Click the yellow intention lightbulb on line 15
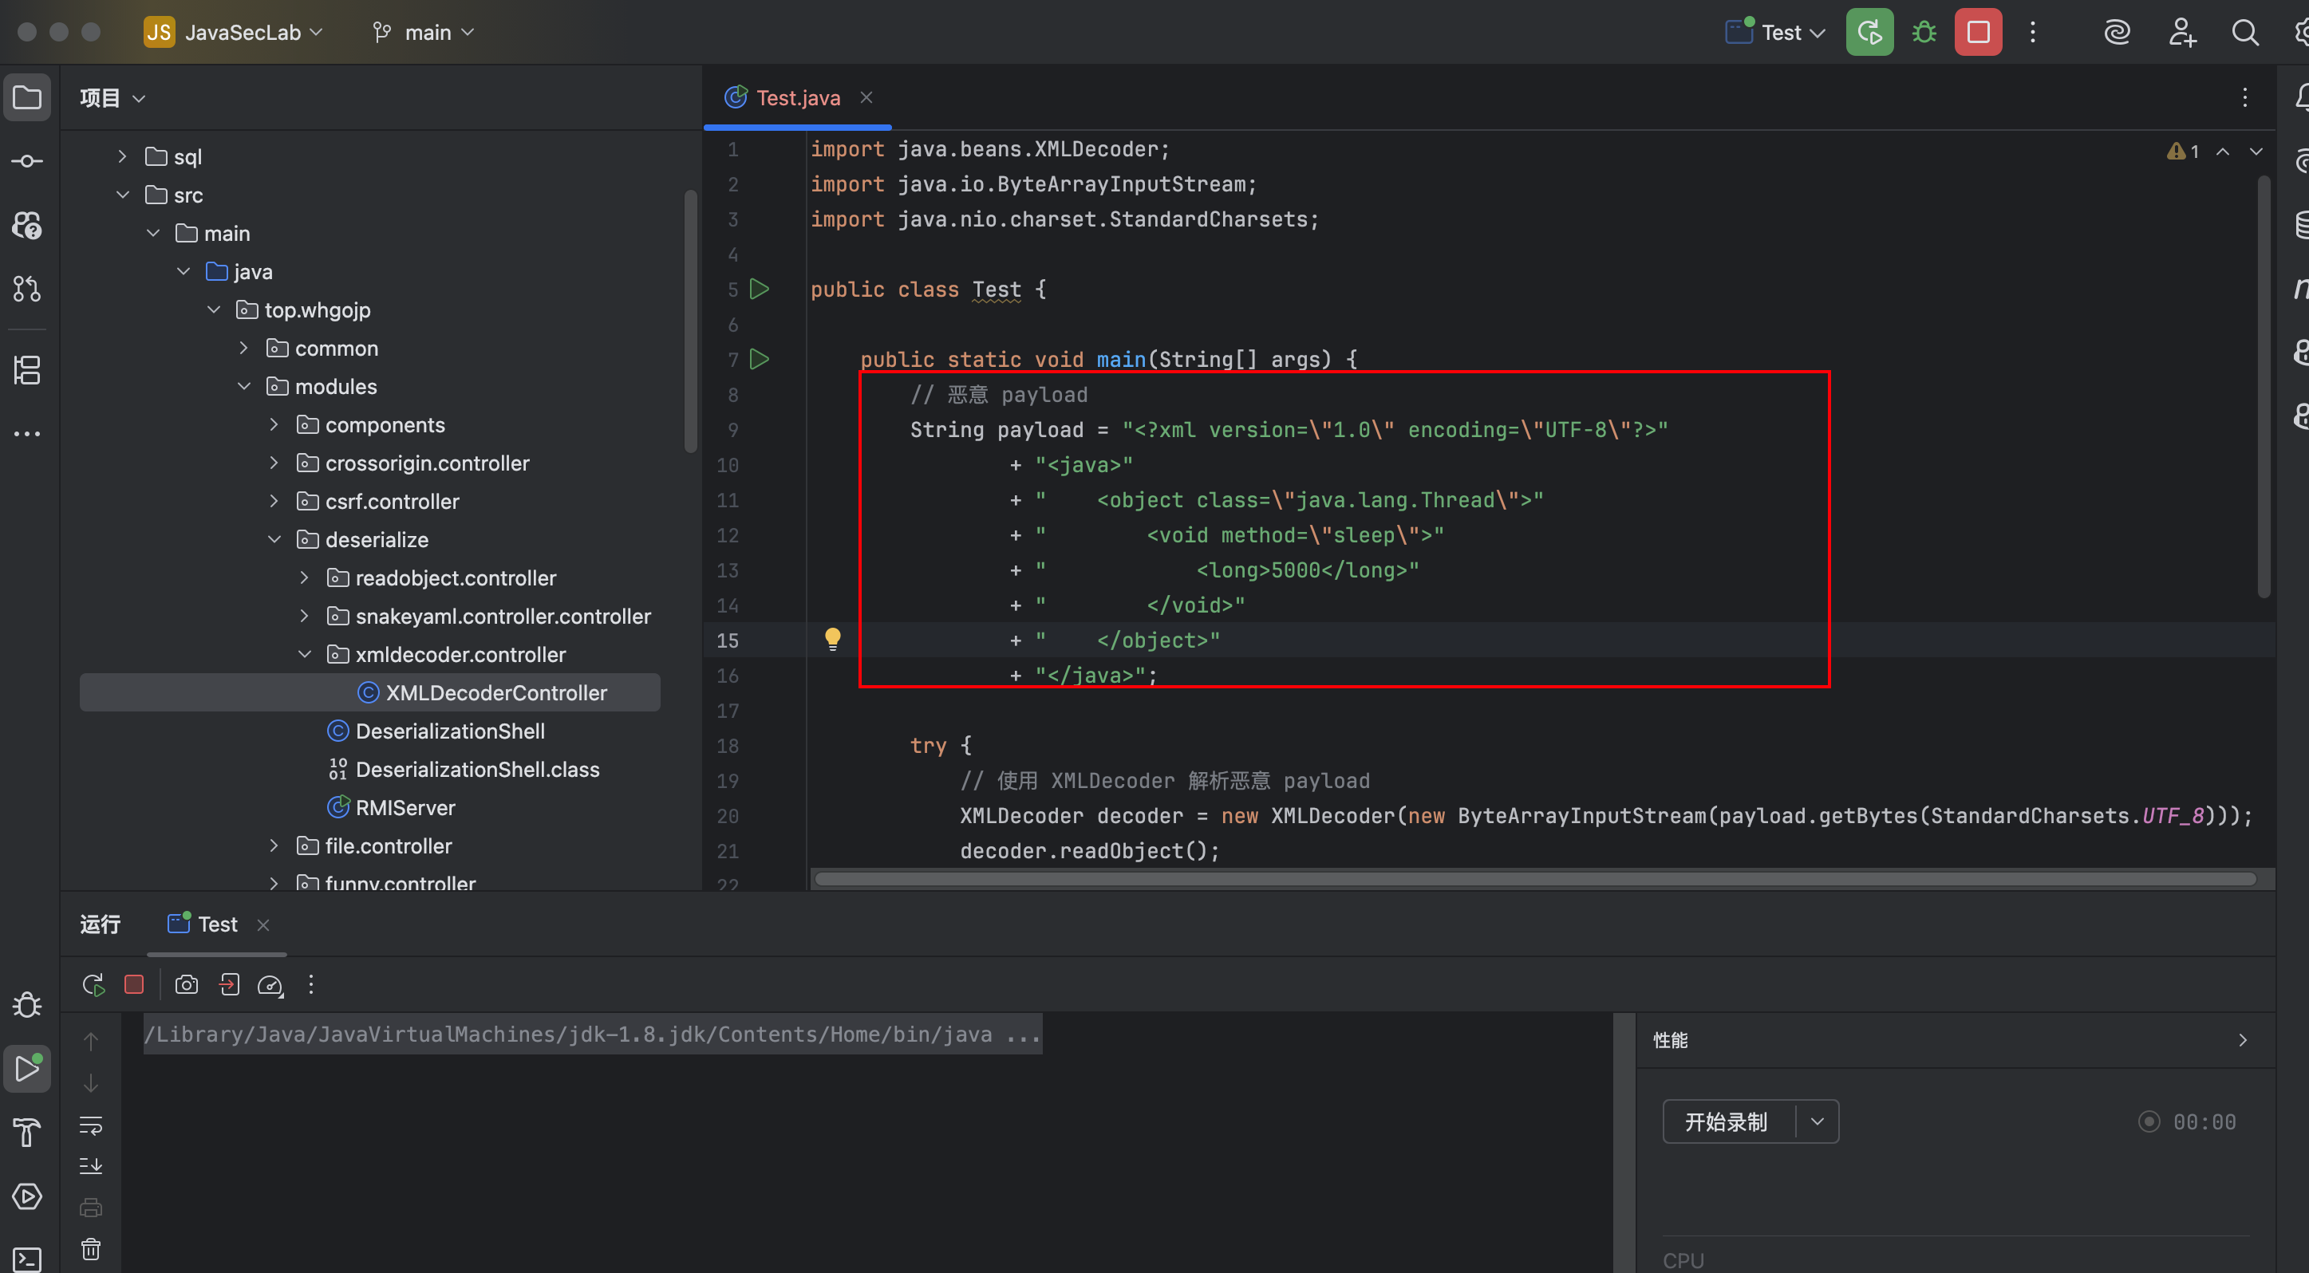This screenshot has height=1273, width=2309. tap(833, 639)
